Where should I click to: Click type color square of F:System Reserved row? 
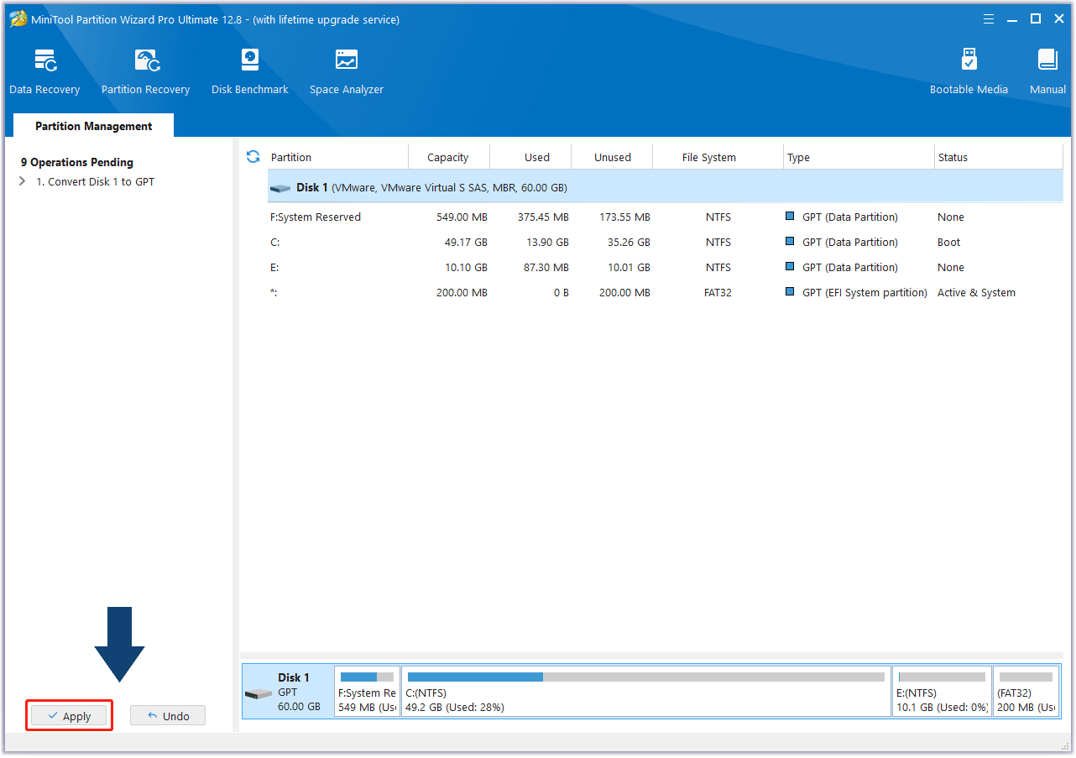790,217
